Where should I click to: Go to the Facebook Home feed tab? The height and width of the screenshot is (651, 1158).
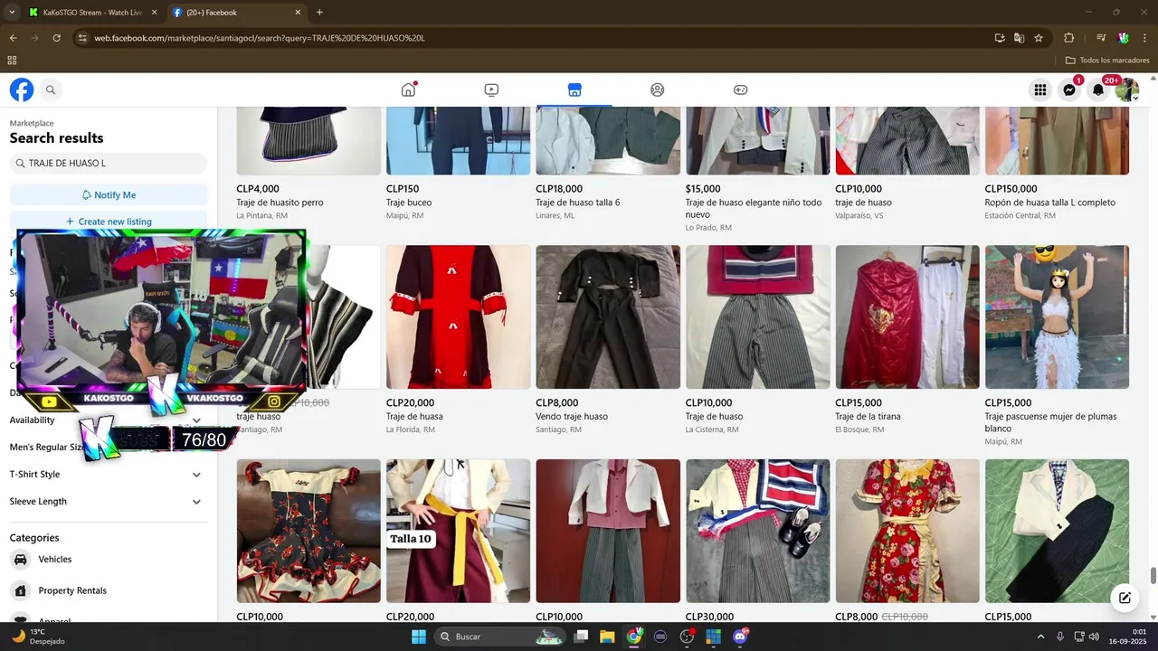[408, 90]
